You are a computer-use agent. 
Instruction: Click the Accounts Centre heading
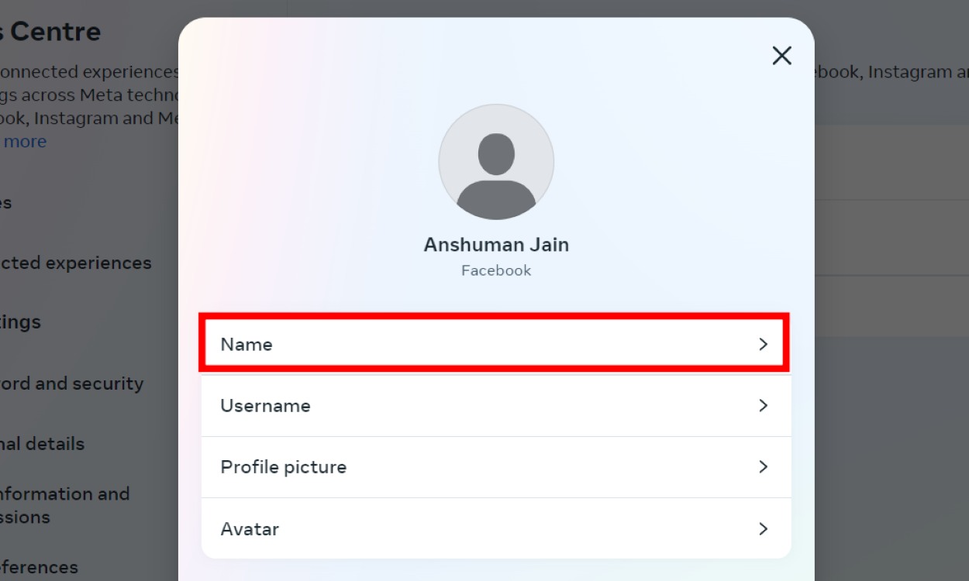50,31
